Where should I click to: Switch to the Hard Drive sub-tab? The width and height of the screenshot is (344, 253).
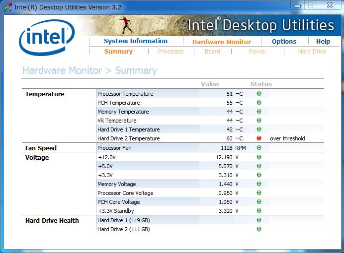312,52
